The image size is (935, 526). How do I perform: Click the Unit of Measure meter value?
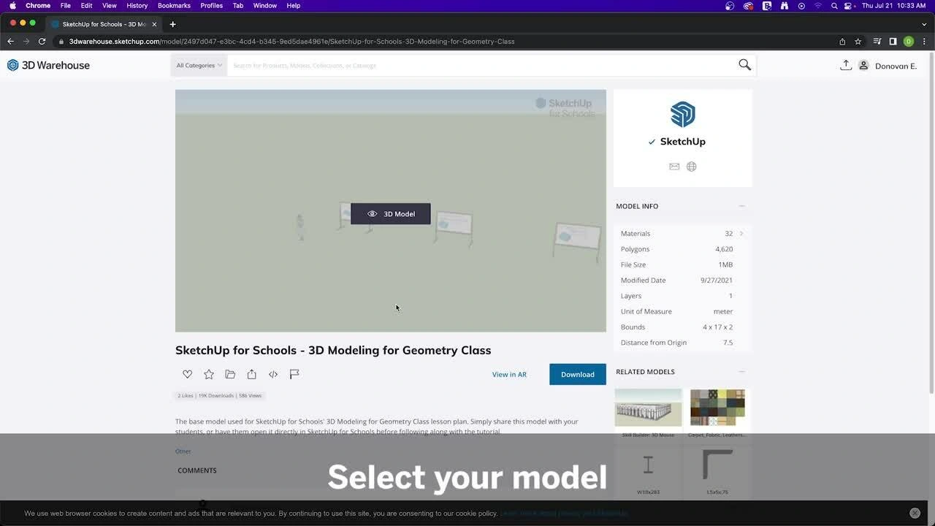[723, 311]
